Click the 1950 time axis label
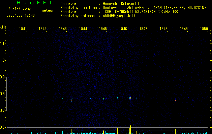Image resolution: width=212 pixels, height=134 pixels. coord(204,29)
